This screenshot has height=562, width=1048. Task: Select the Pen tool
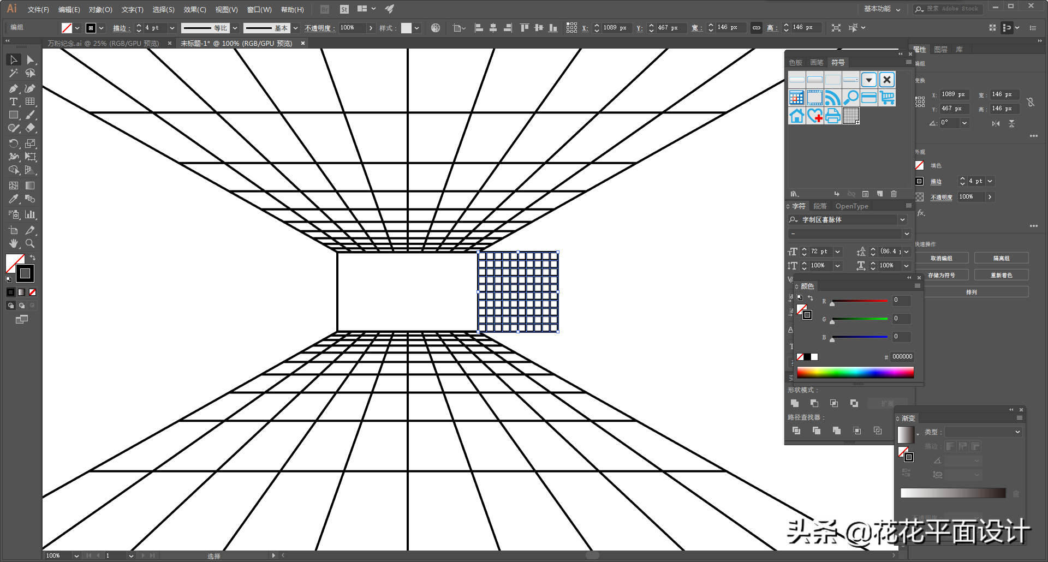pyautogui.click(x=14, y=88)
